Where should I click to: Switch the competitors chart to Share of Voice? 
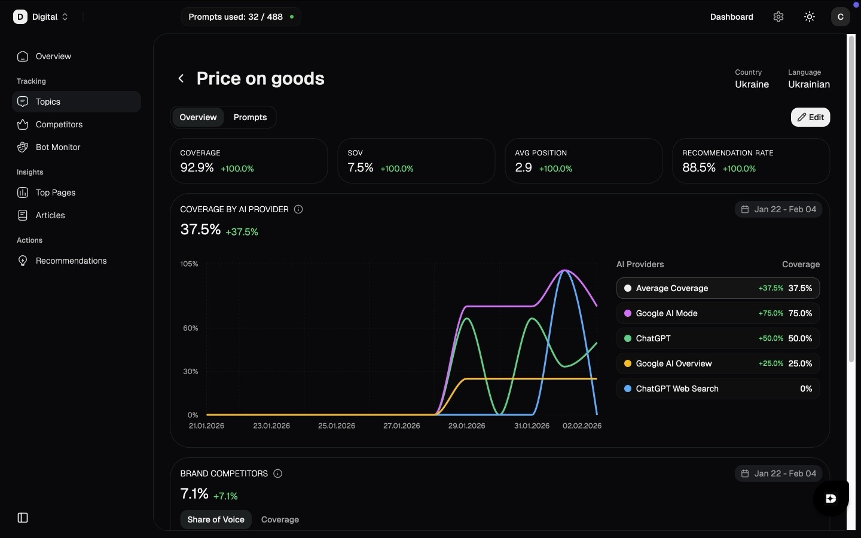216,519
